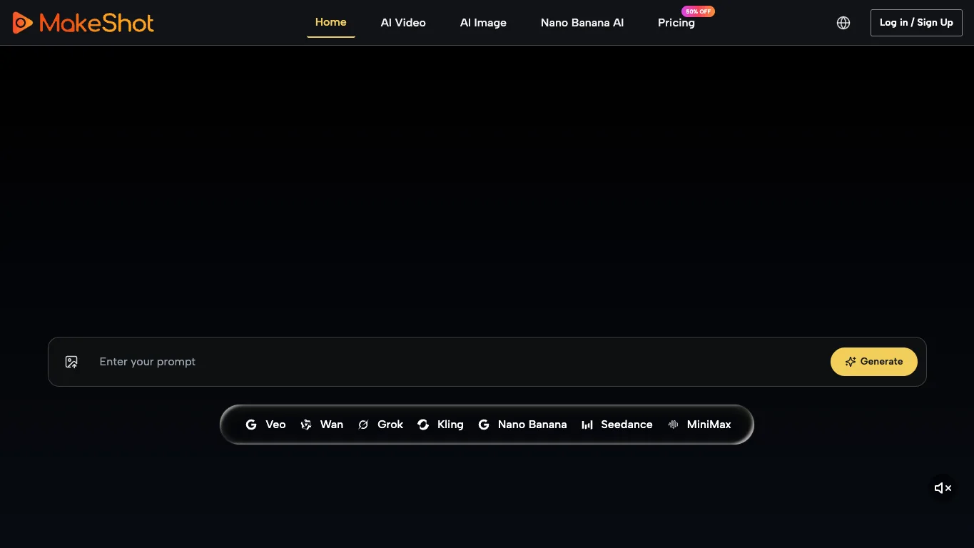Select the Veo model
Viewport: 974px width, 548px height.
click(265, 425)
